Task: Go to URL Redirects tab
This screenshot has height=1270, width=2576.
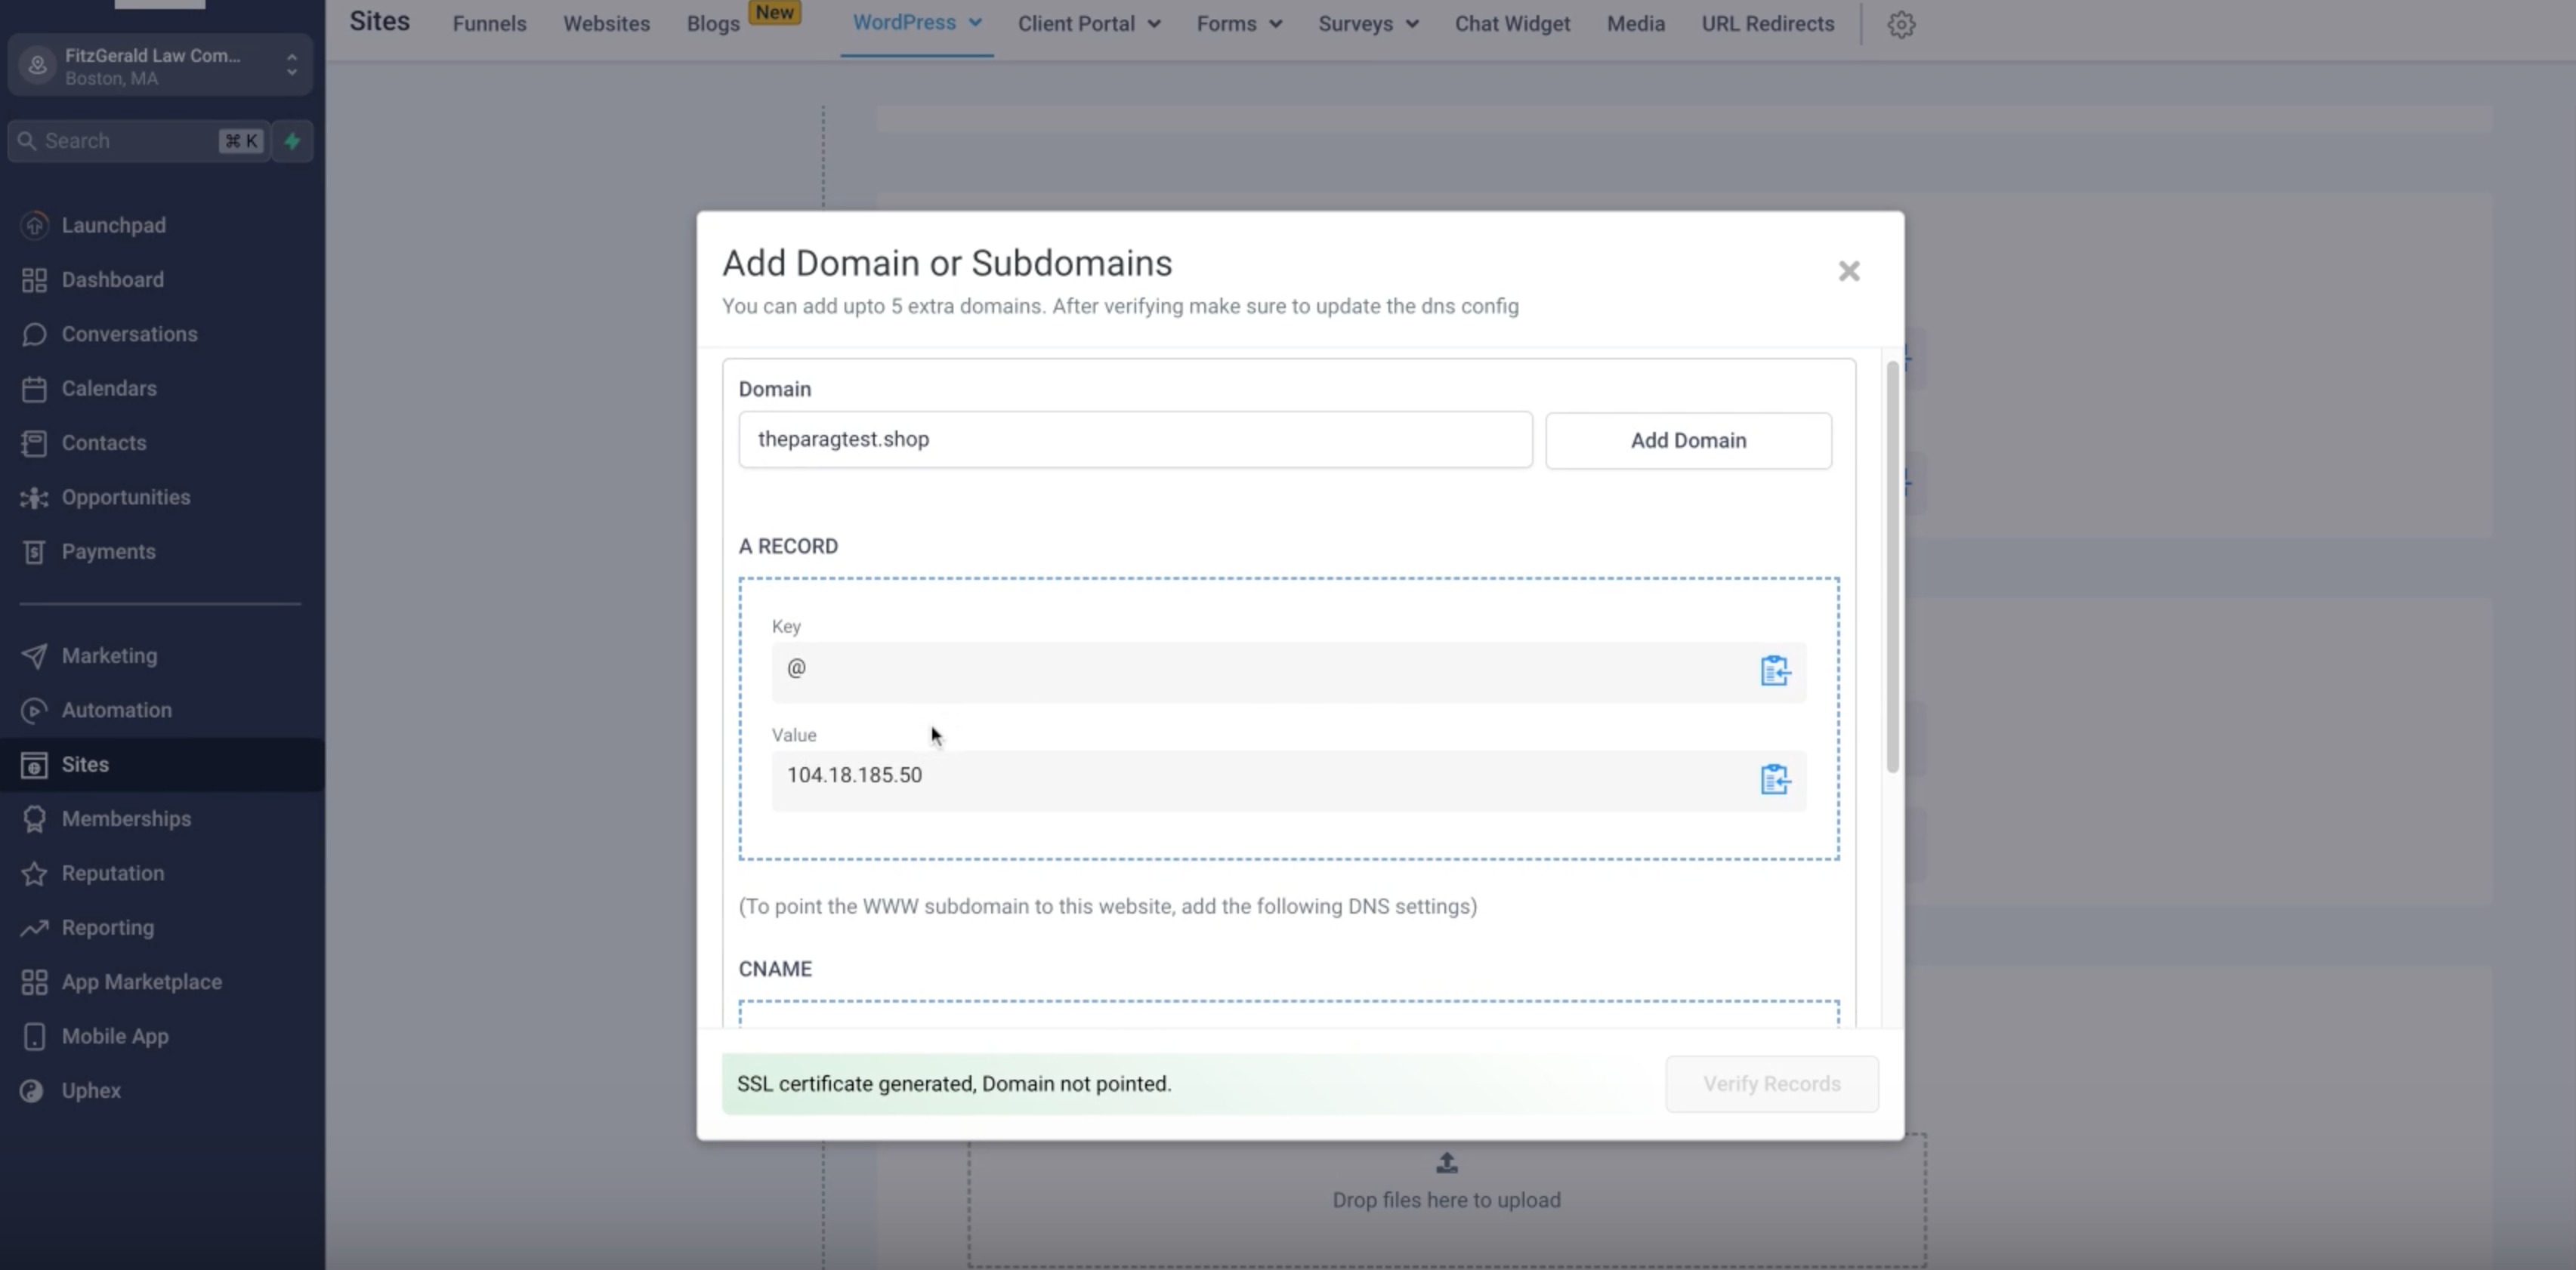Action: [x=1767, y=24]
